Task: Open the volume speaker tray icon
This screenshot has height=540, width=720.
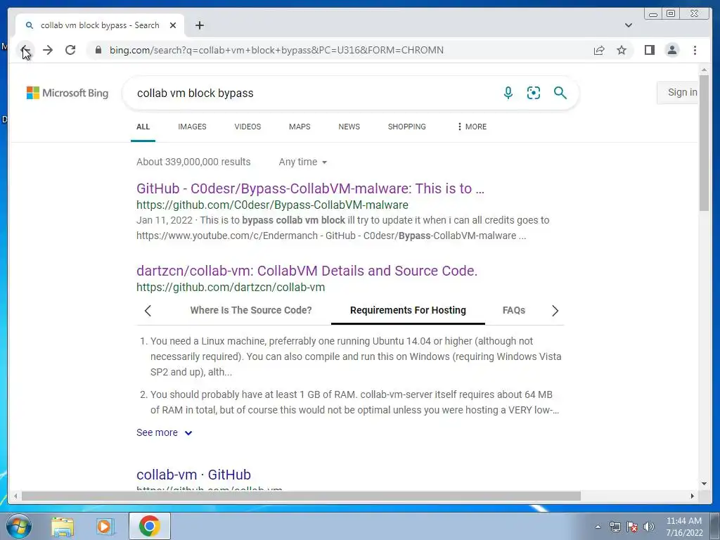Action: pos(648,527)
